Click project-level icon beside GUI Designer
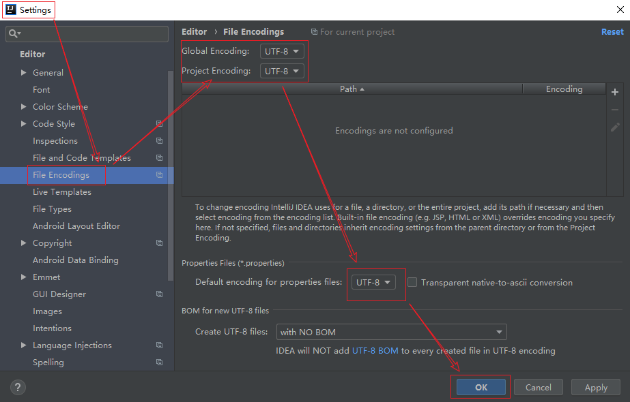Screen dimensions: 630x402 pos(159,294)
